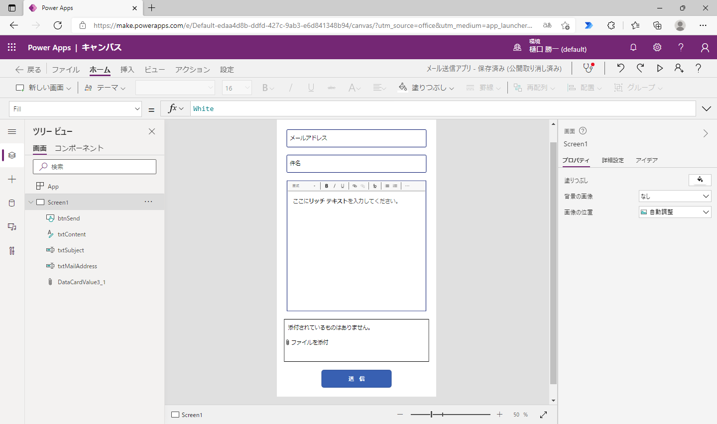Expand the formula bar chevron
This screenshot has width=717, height=424.
(707, 108)
